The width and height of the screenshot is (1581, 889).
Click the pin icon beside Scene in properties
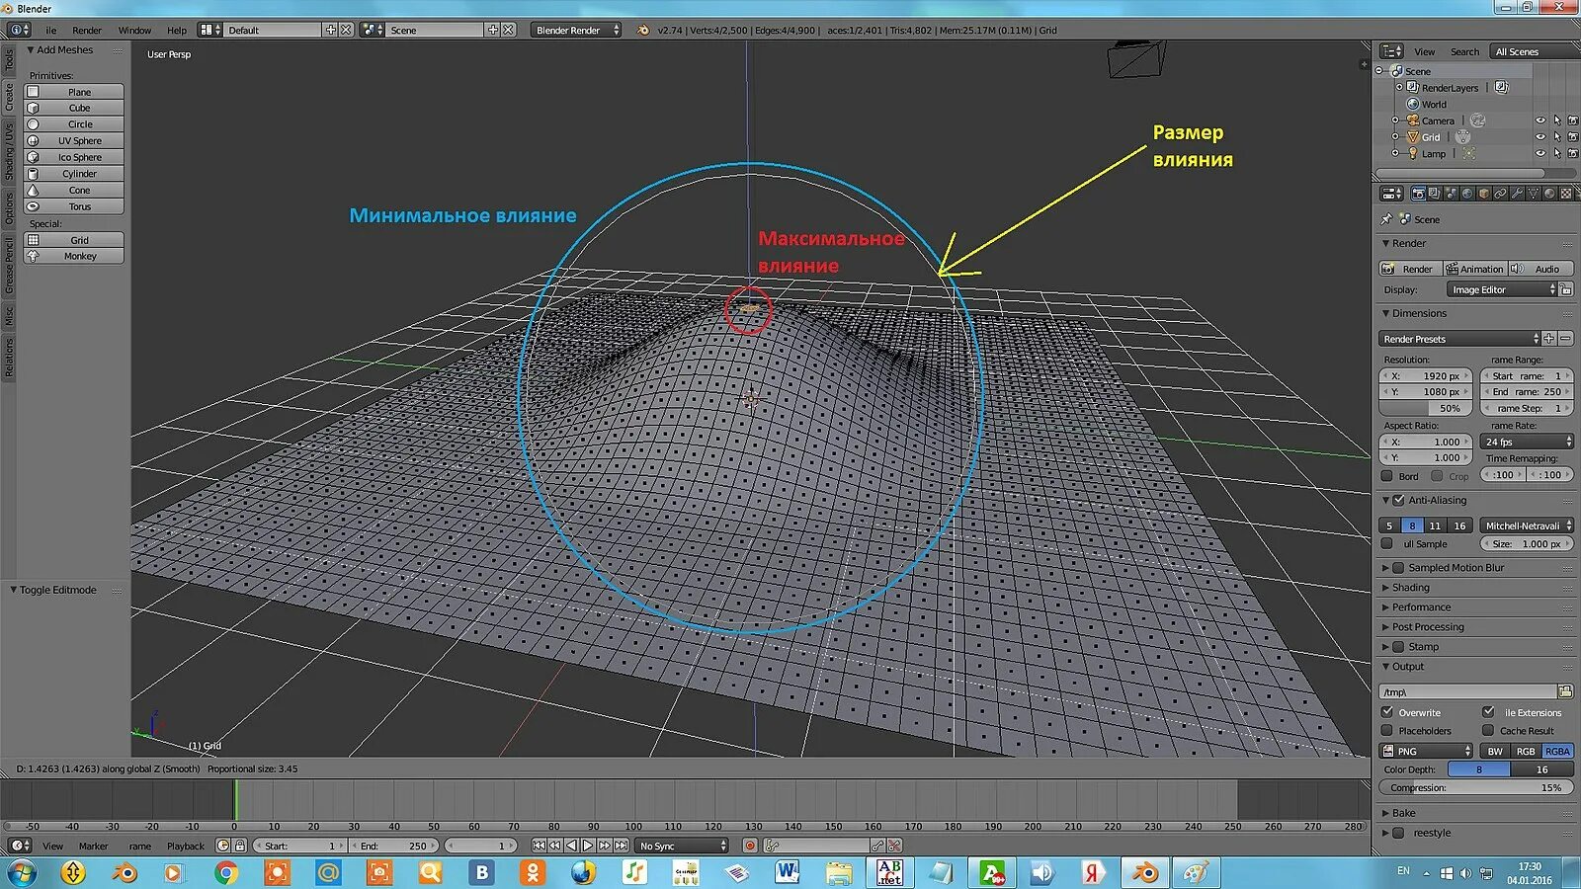[1386, 219]
